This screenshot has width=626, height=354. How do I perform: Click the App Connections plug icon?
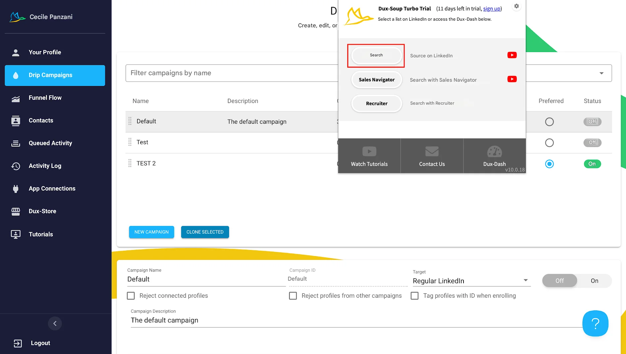point(16,189)
